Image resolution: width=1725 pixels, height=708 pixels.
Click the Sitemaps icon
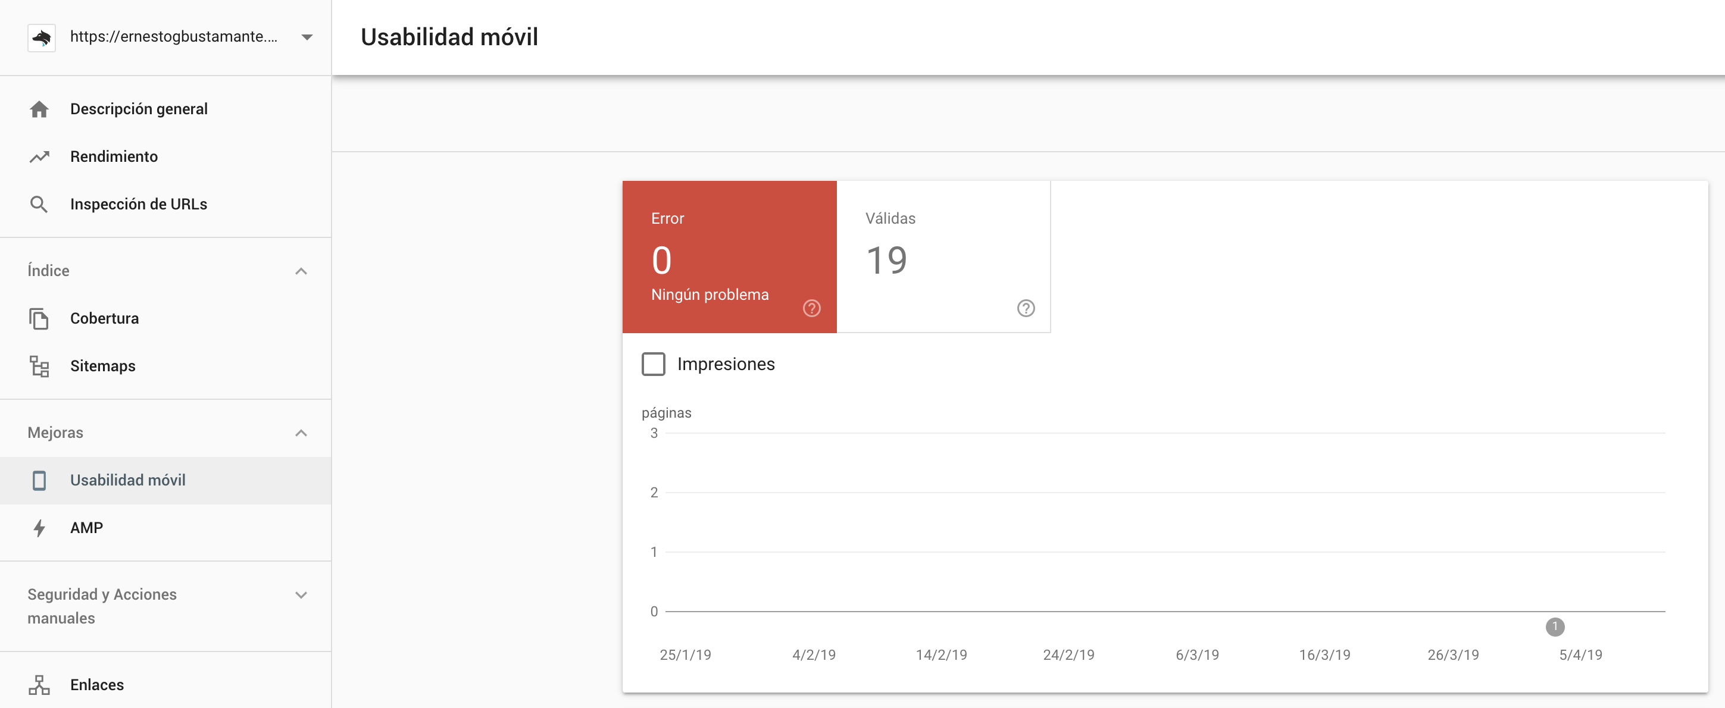pos(40,365)
